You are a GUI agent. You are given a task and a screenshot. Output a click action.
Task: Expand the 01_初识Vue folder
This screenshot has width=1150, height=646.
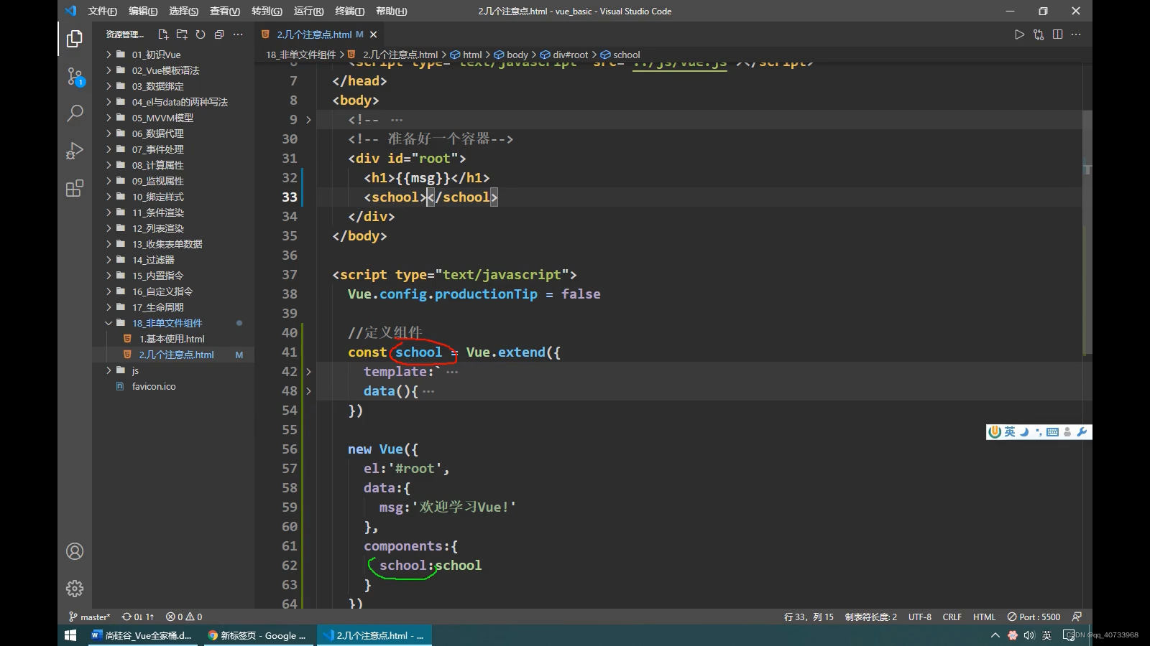point(172,55)
